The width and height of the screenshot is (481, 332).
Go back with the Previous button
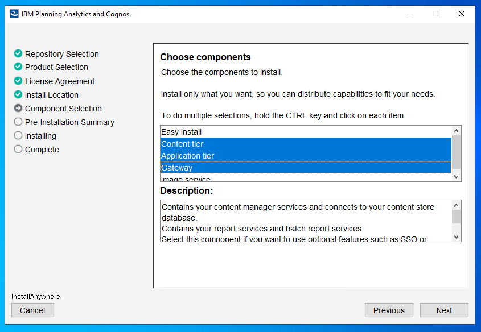[x=389, y=310]
